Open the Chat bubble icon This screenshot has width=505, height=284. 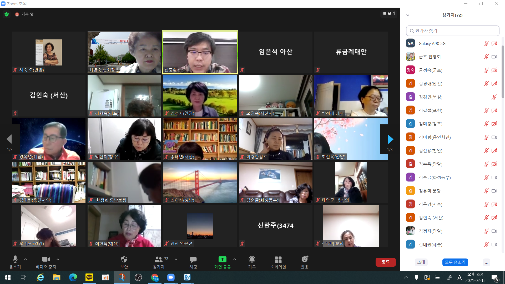(193, 260)
